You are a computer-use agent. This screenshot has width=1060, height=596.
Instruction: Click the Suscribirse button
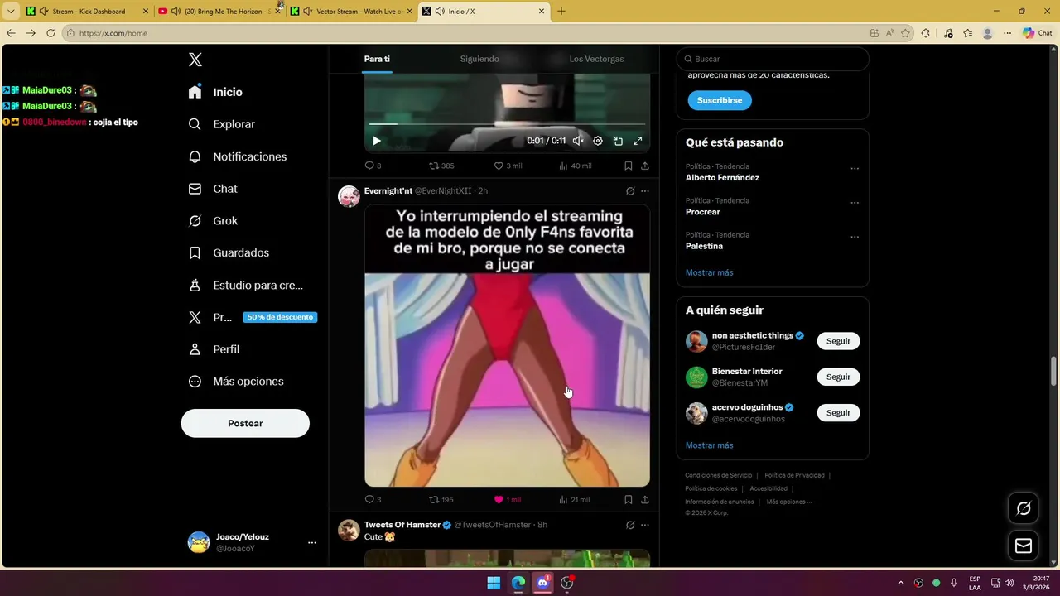[720, 100]
